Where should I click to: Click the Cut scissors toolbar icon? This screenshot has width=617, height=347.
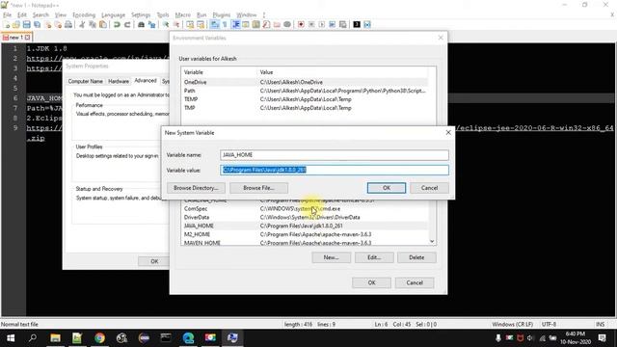tap(82, 24)
